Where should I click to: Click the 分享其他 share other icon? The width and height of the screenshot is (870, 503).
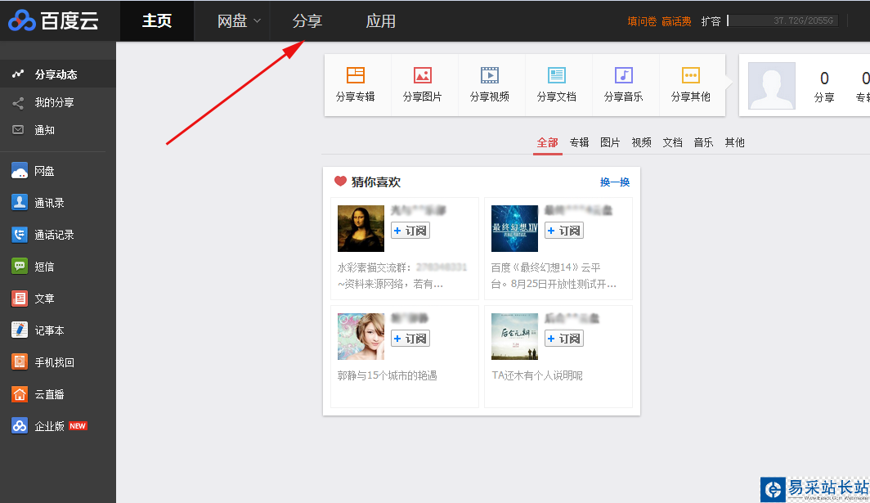pos(691,75)
